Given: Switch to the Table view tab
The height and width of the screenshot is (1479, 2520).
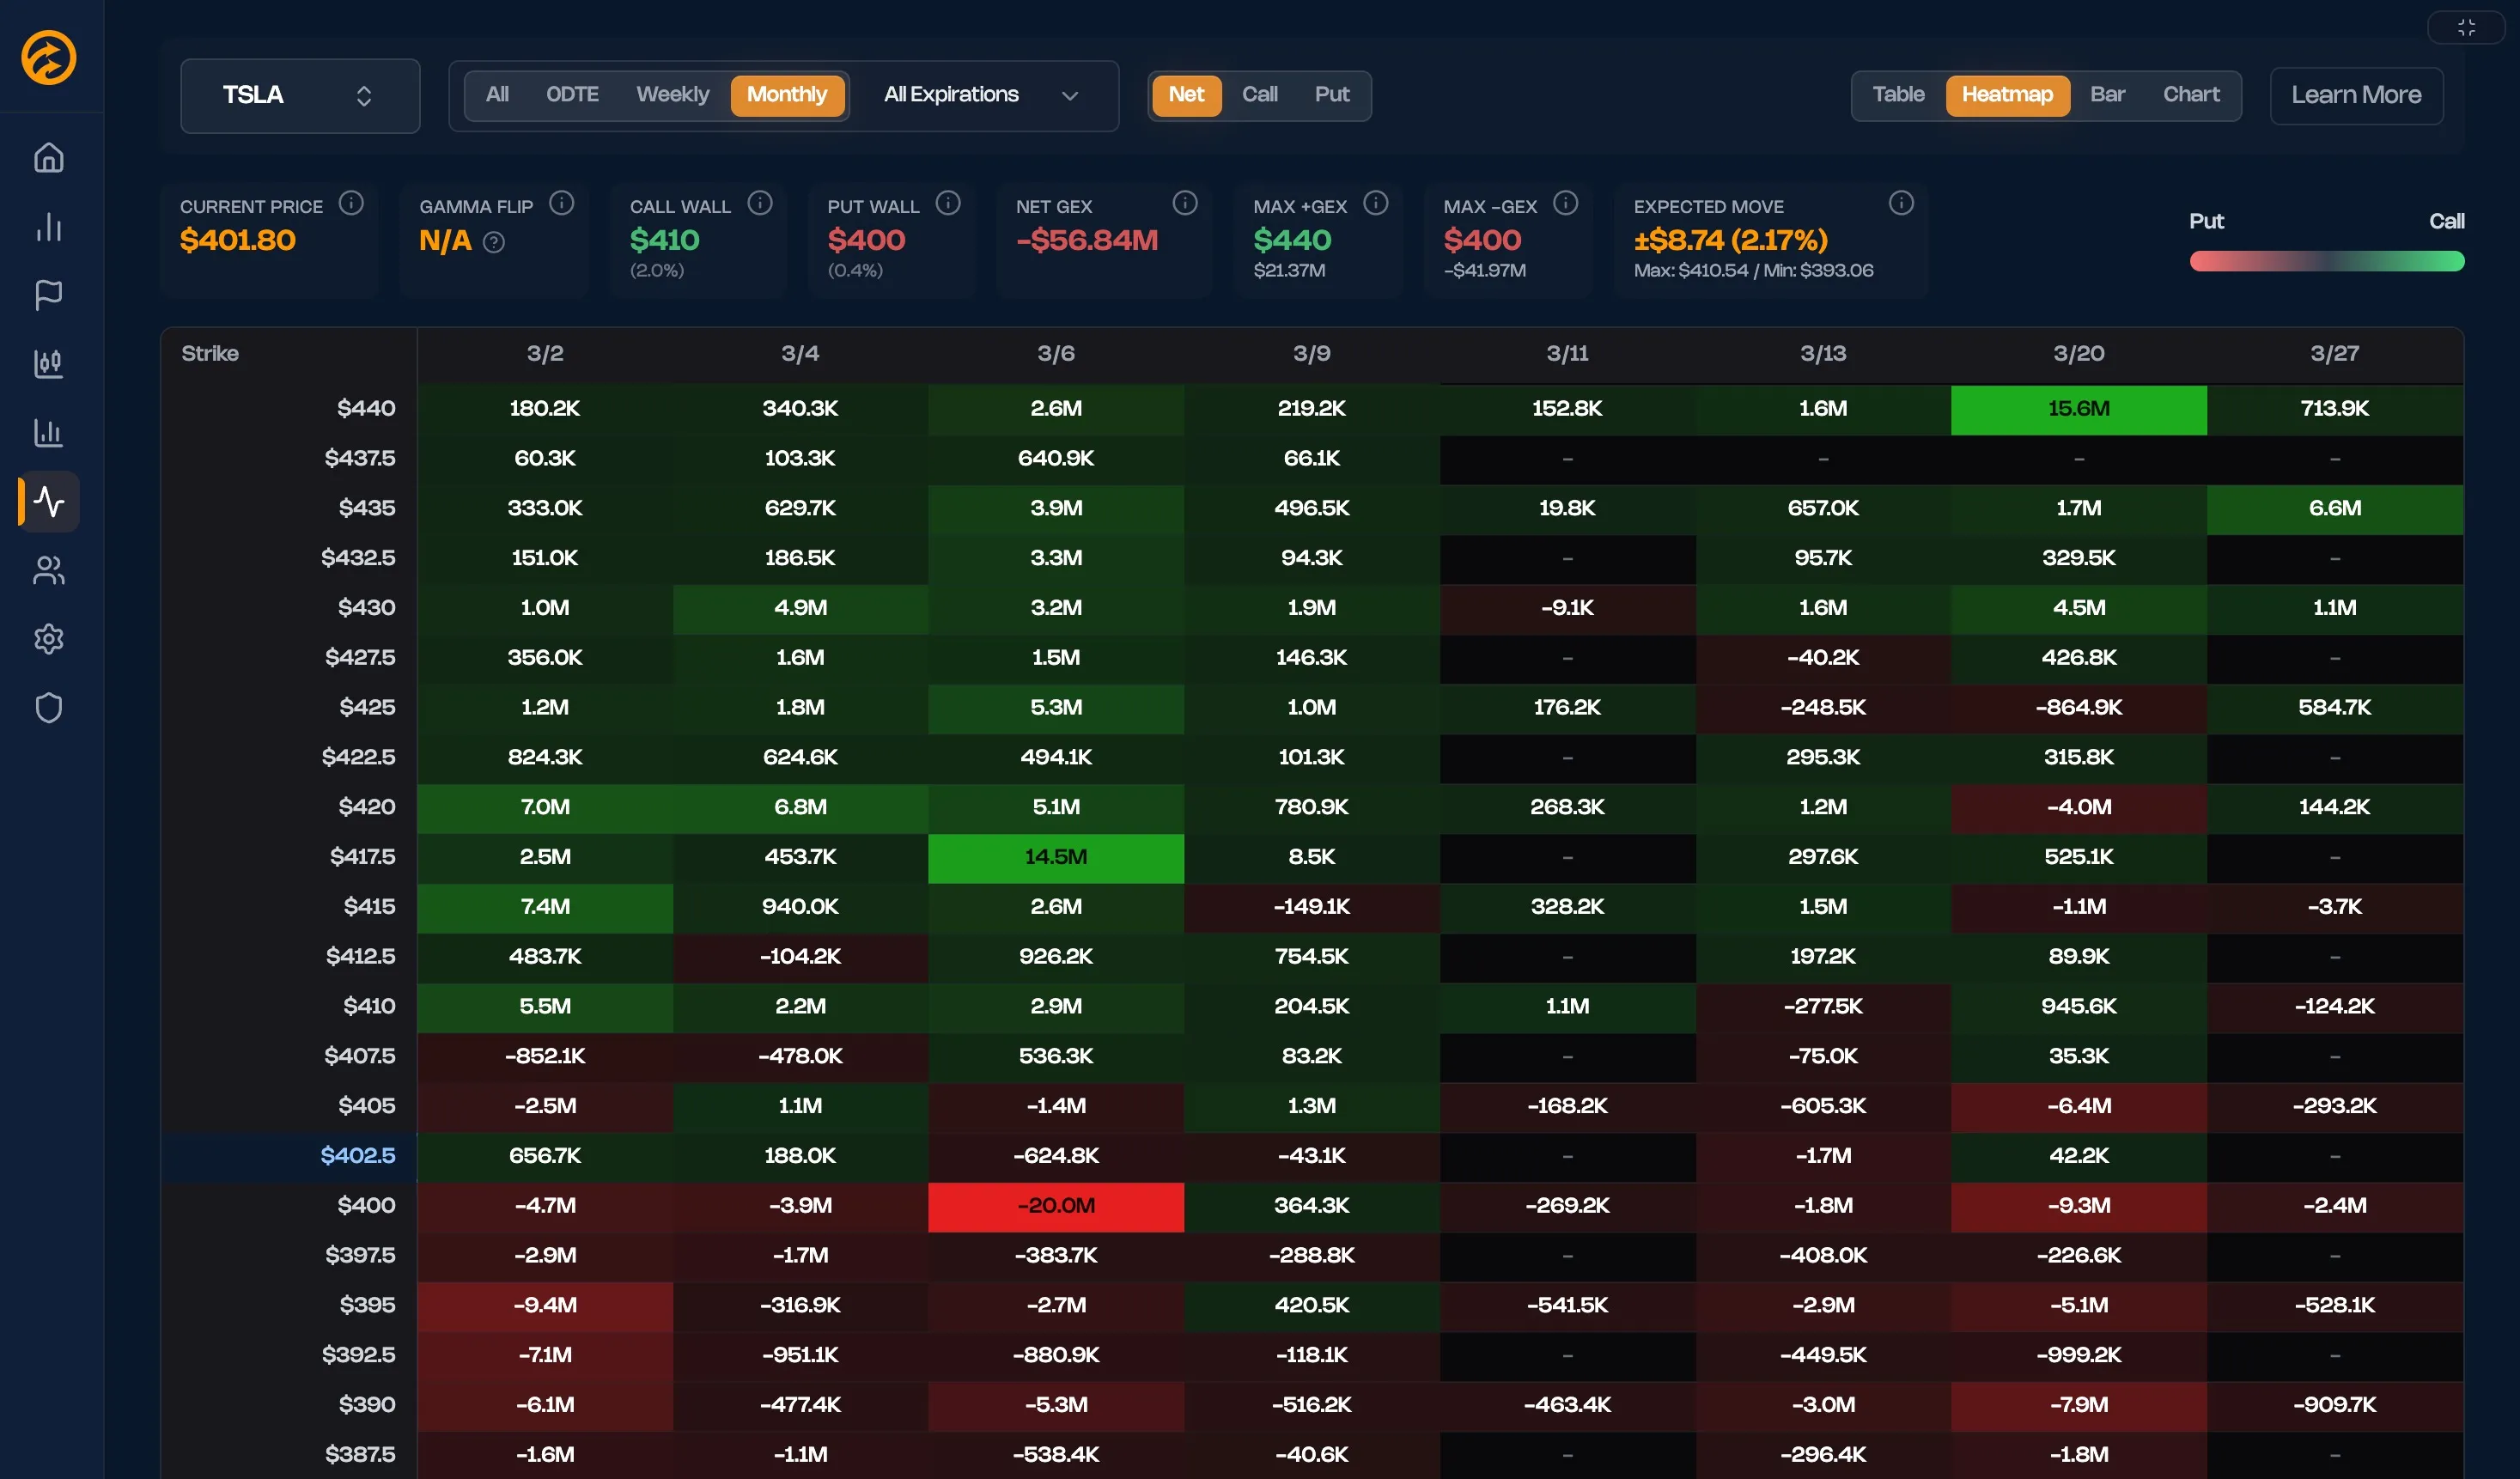Looking at the screenshot, I should tap(1898, 95).
